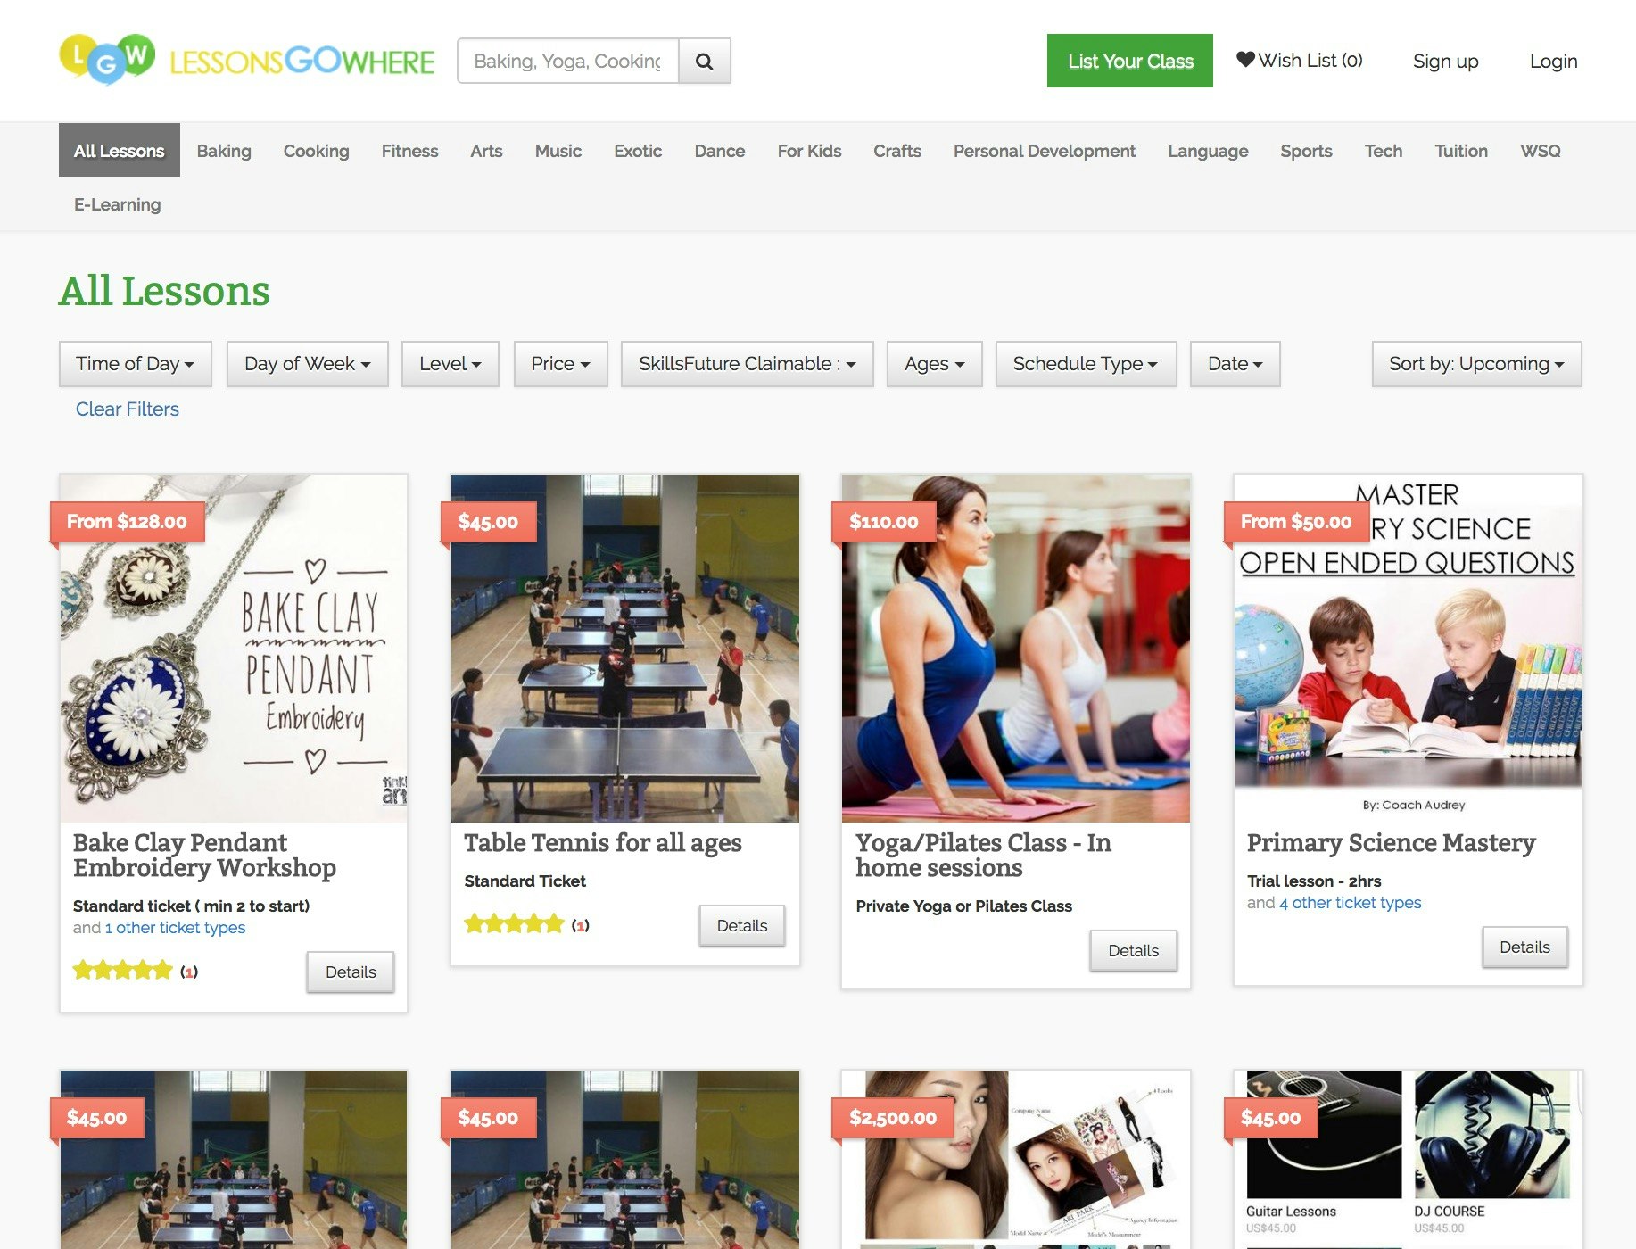Viewport: 1636px width, 1249px height.
Task: Select the Fitness category tab
Action: click(x=409, y=151)
